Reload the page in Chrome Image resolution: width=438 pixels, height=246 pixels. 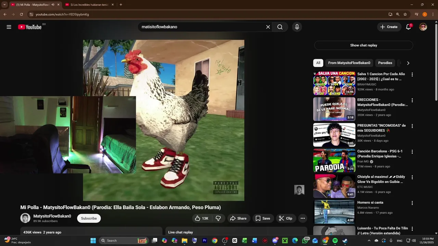pos(21,14)
